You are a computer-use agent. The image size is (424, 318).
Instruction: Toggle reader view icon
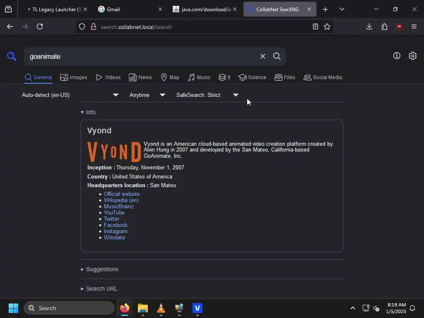pyautogui.click(x=315, y=26)
